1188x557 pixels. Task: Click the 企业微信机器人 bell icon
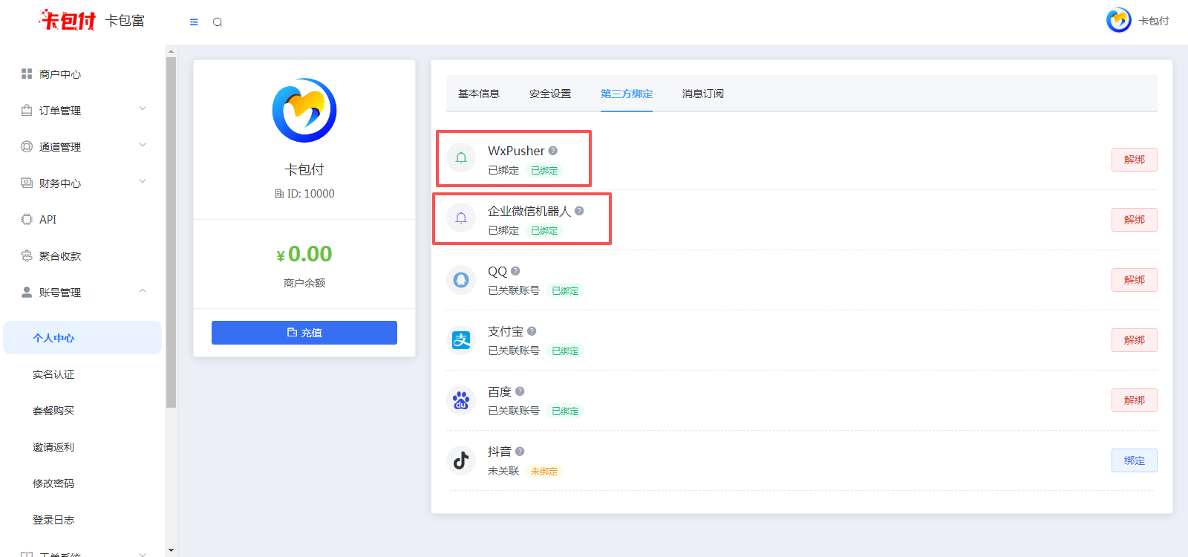tap(461, 218)
